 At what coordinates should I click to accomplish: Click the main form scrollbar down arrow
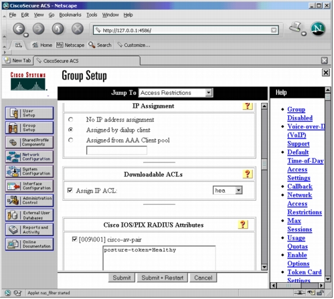[264, 267]
